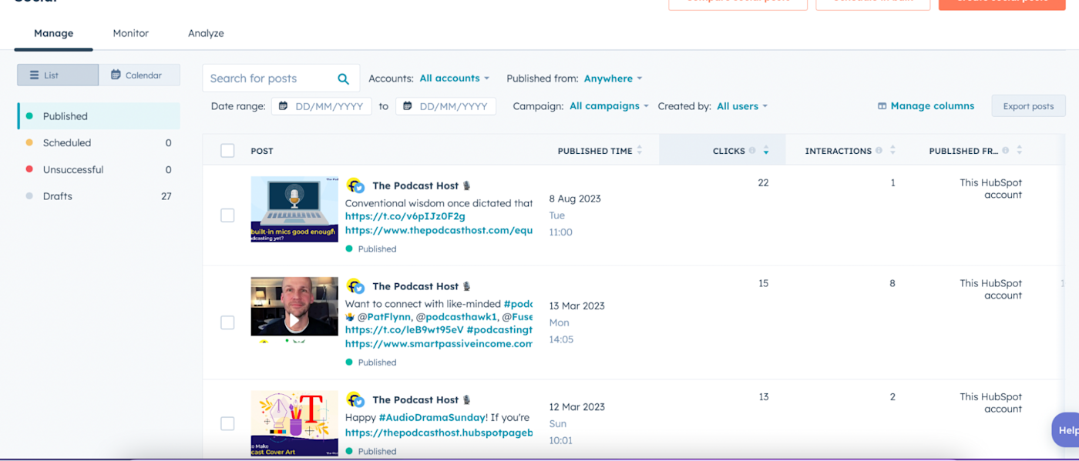Click clicks value 15
The width and height of the screenshot is (1079, 461).
pos(763,283)
